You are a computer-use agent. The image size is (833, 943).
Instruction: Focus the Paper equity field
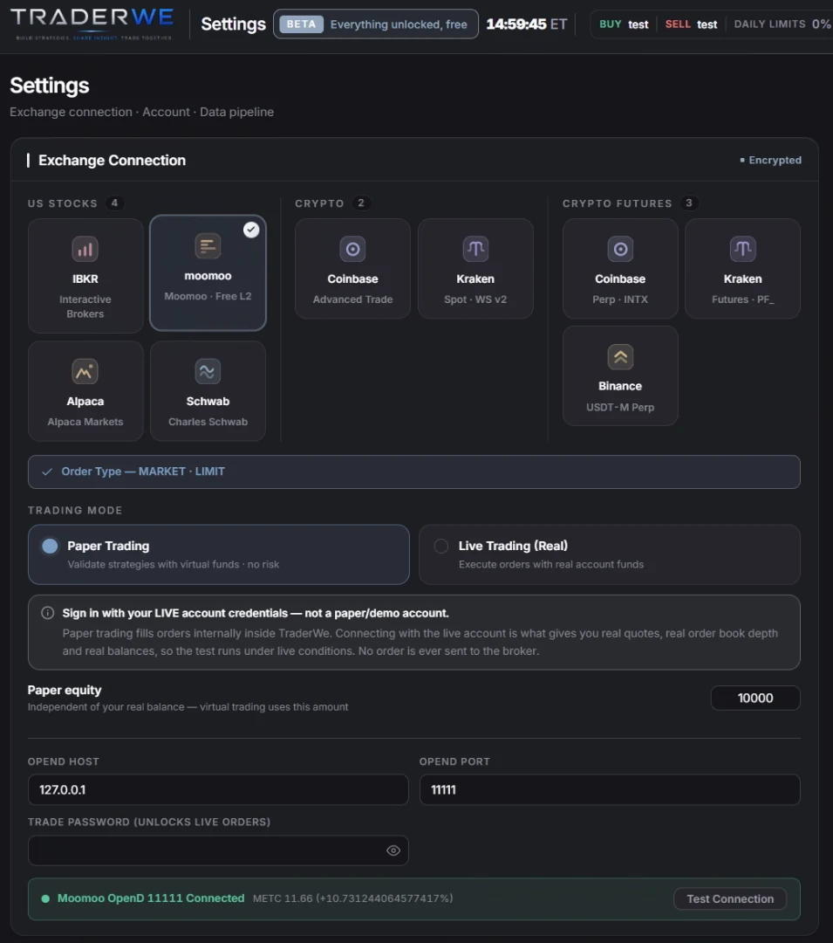click(x=755, y=699)
